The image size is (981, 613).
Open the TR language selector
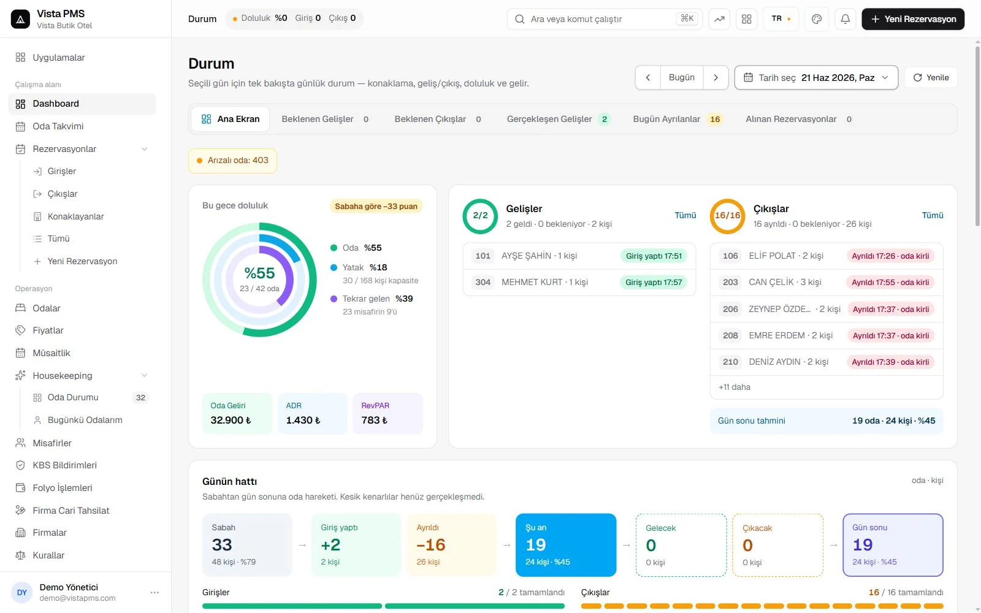(781, 19)
